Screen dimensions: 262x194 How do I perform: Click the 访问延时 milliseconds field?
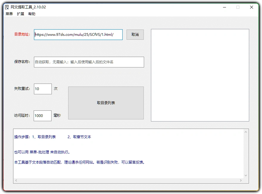(x=43, y=116)
